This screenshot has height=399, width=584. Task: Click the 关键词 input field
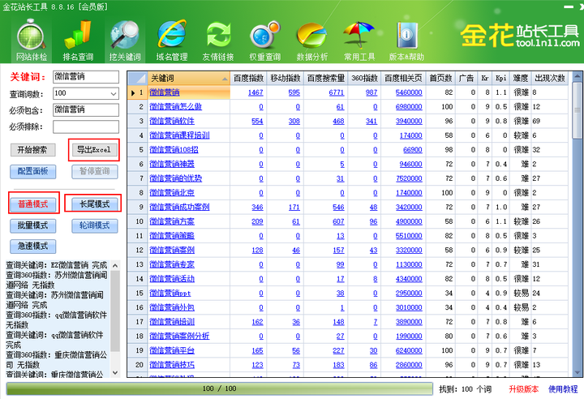pyautogui.click(x=86, y=77)
